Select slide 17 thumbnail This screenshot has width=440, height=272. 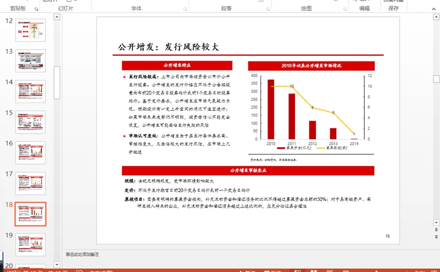pos(31,183)
